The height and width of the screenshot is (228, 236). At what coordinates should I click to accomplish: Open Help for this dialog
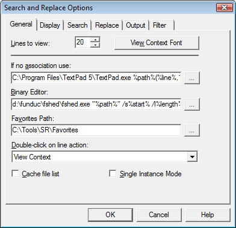coord(208,215)
